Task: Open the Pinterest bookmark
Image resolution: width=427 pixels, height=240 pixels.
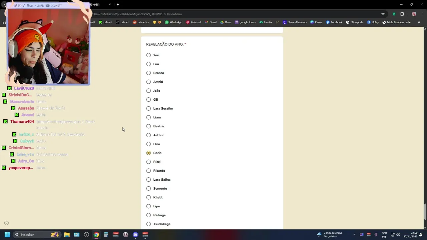Action: [193, 22]
